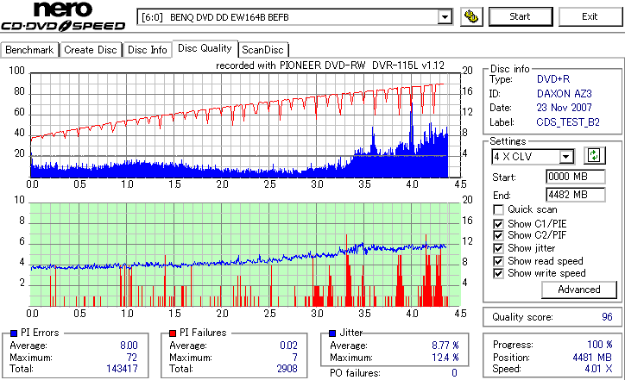
Task: Click the Position value 4481 MB
Action: (x=592, y=358)
